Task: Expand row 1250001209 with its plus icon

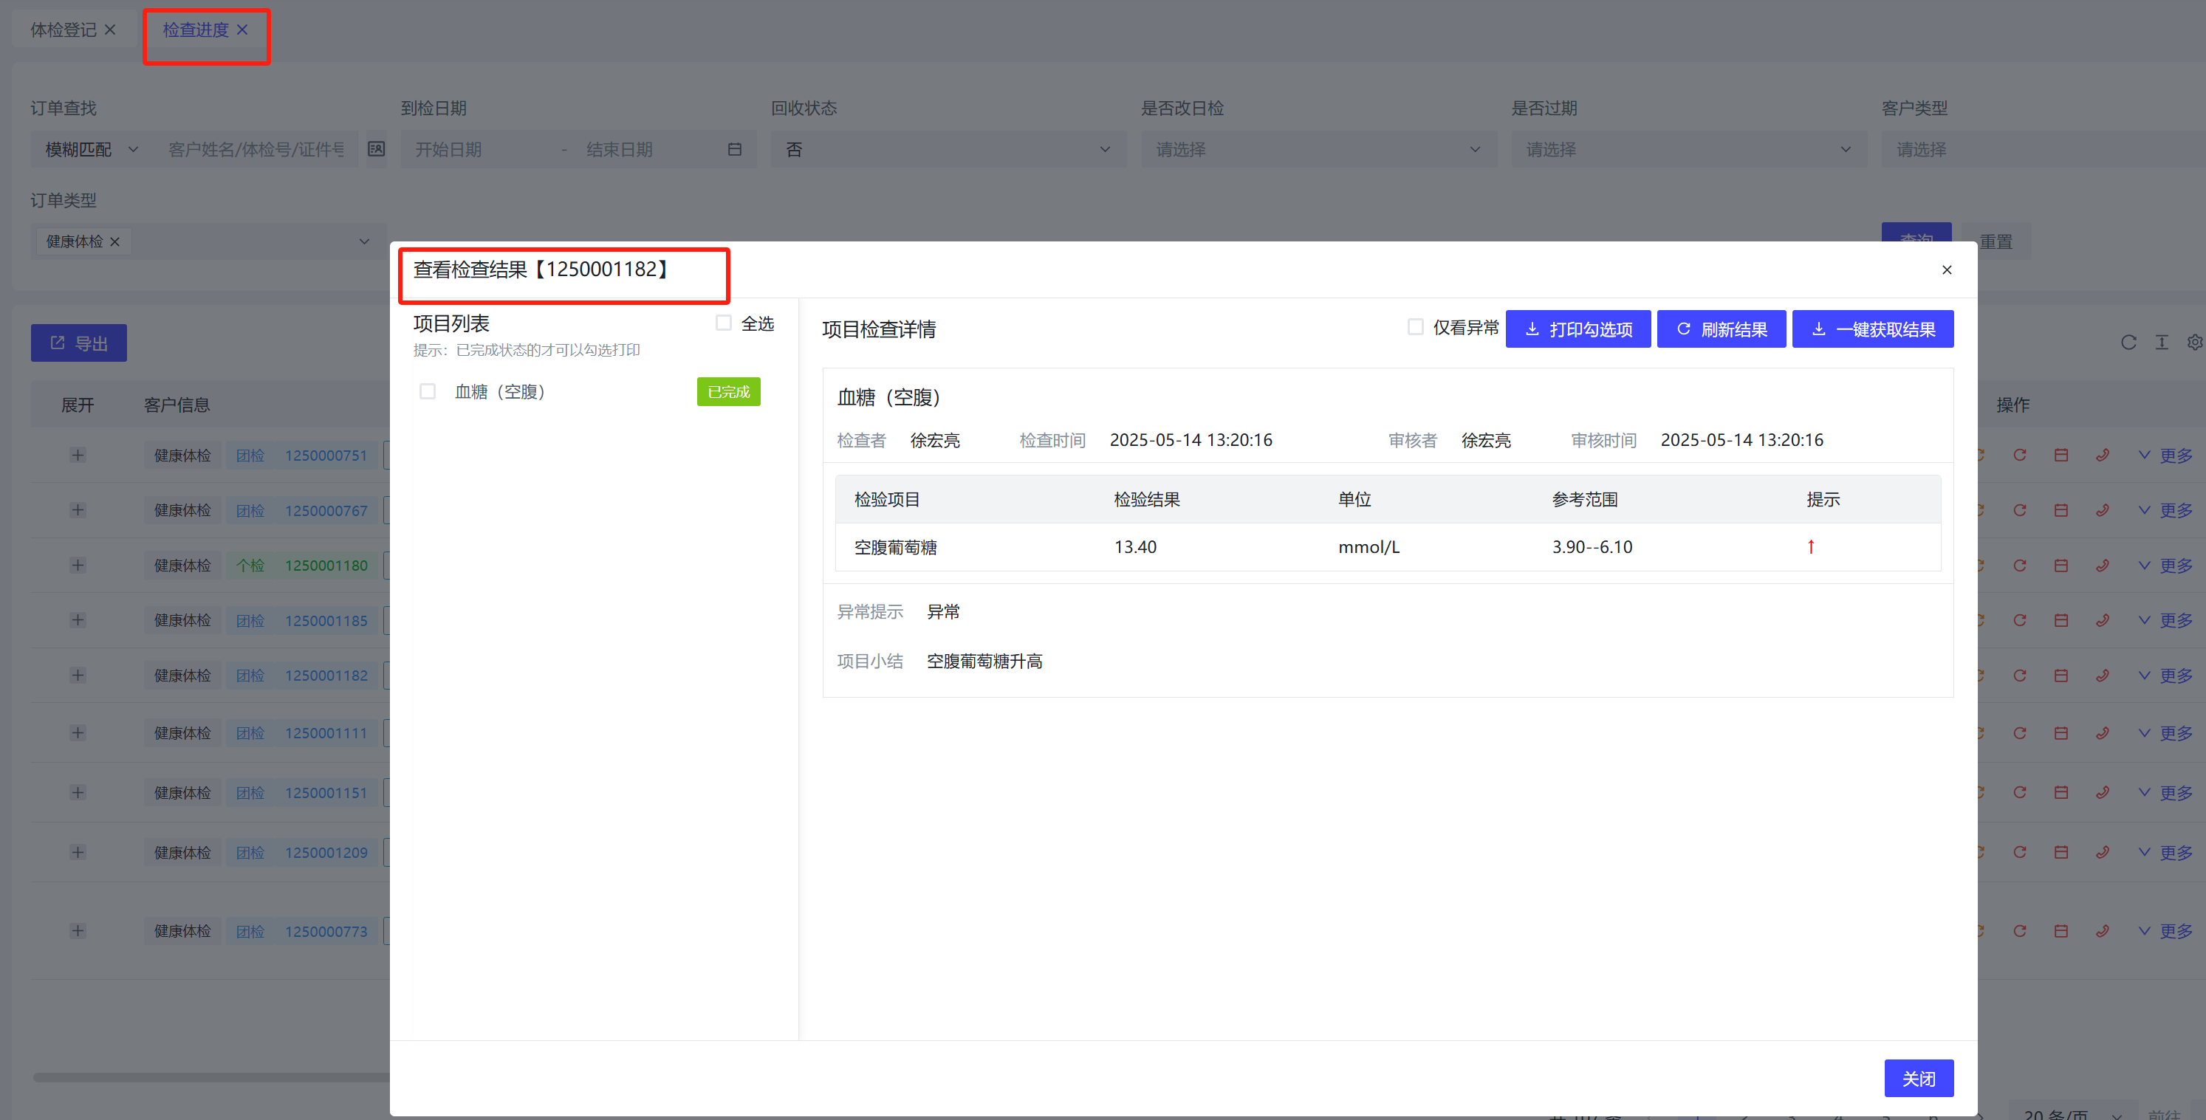Action: (x=78, y=852)
